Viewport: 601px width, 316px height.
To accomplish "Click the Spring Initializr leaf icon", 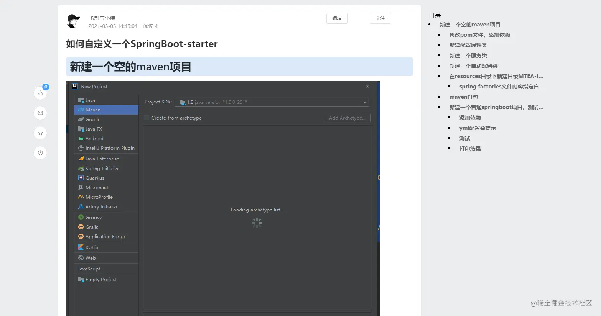I will click(81, 168).
